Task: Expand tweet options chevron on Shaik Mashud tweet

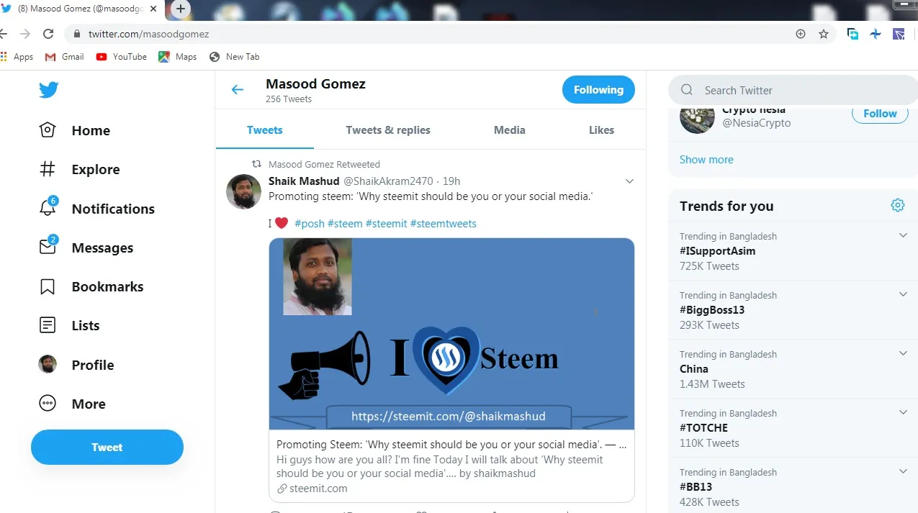Action: (629, 181)
